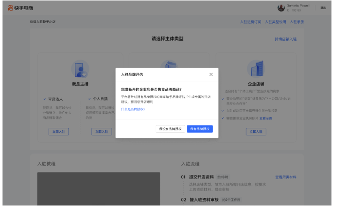The image size is (339, 209).
Task: Click the 我是主播 streamer icon
Action: pyautogui.click(x=80, y=69)
